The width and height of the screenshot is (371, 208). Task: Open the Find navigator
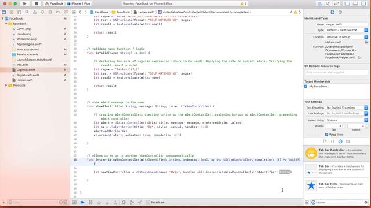click(27, 12)
